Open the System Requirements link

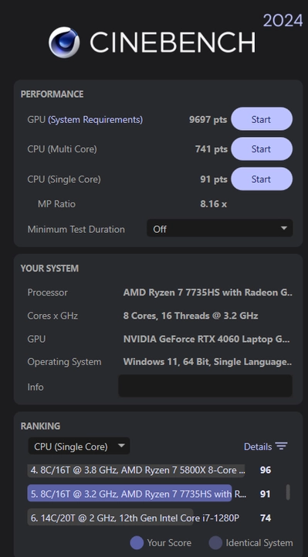96,119
